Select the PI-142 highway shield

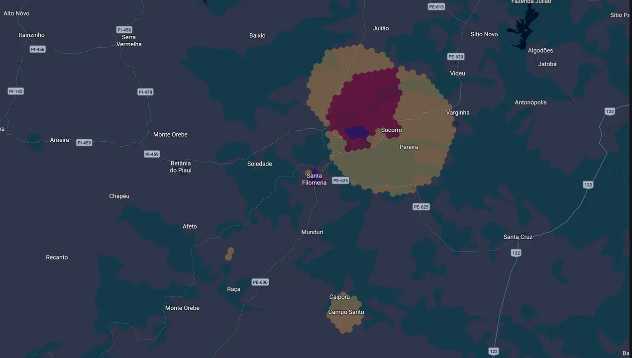(16, 91)
